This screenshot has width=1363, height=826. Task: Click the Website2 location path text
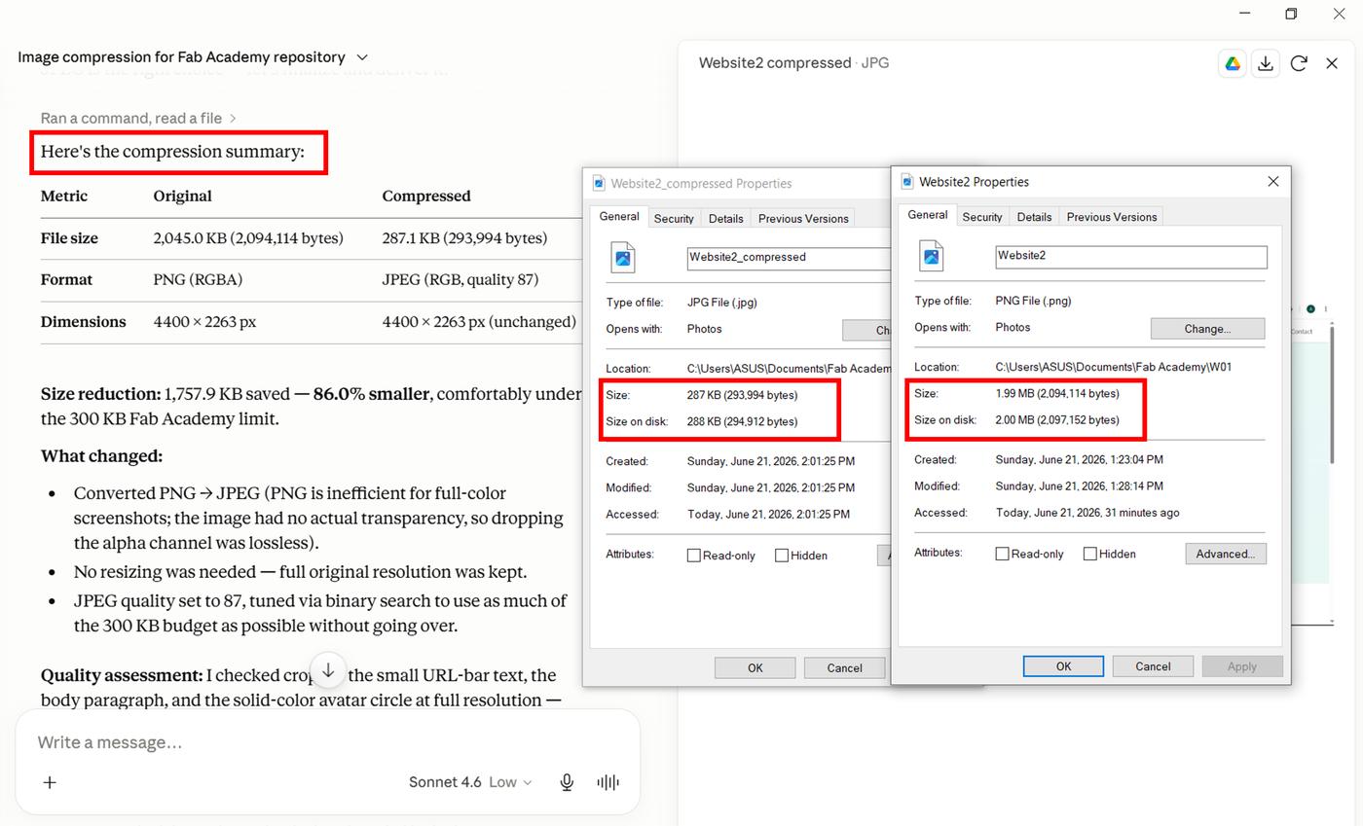pos(1113,367)
